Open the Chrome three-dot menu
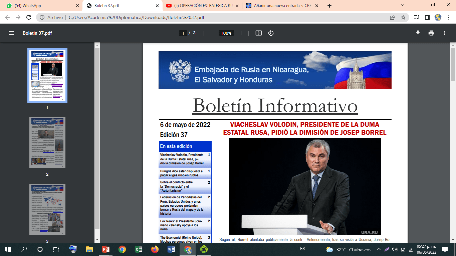The height and width of the screenshot is (256, 456). pos(449,17)
